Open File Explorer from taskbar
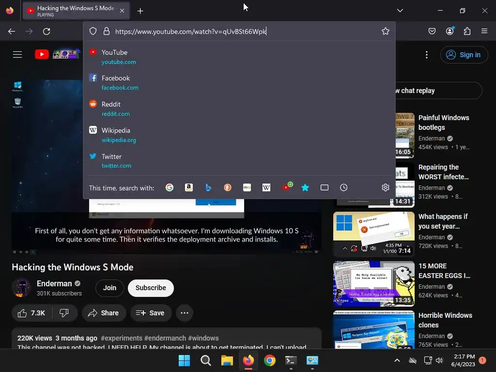Image resolution: width=496 pixels, height=372 pixels. click(227, 360)
